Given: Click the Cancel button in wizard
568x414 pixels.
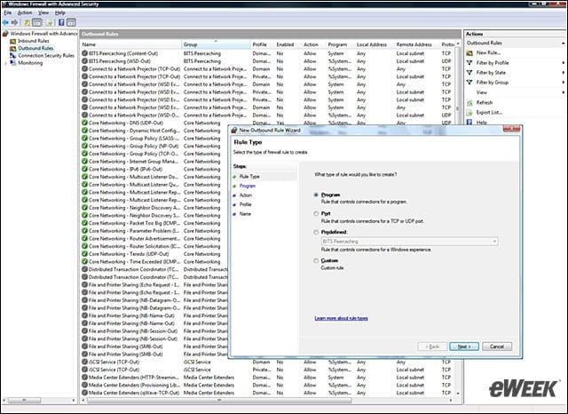Looking at the screenshot, I should tap(497, 346).
